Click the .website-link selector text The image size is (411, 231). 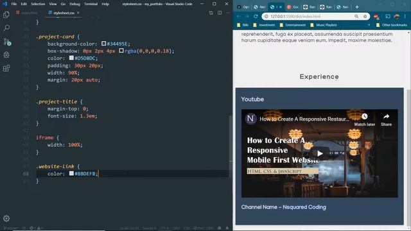[55, 166]
